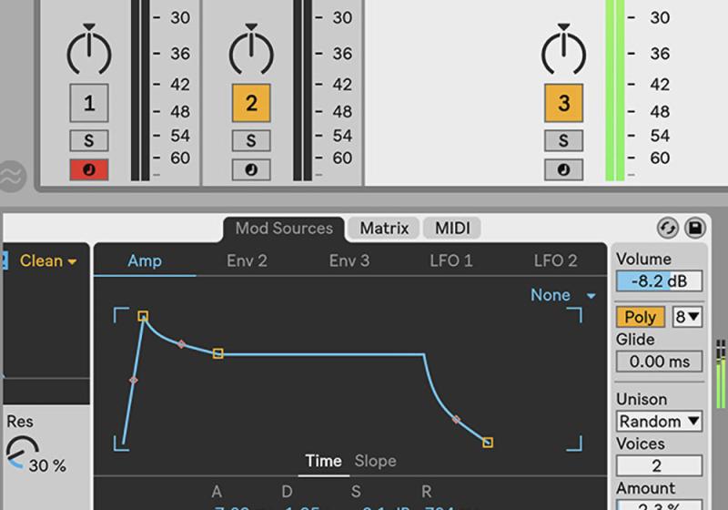Click the arm button on track 3
This screenshot has height=510, width=728.
[563, 169]
